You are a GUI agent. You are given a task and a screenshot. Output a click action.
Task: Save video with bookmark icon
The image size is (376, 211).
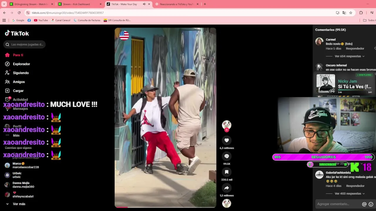[226, 172]
